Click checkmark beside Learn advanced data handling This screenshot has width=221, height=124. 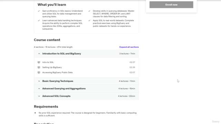pyautogui.click(x=39, y=21)
